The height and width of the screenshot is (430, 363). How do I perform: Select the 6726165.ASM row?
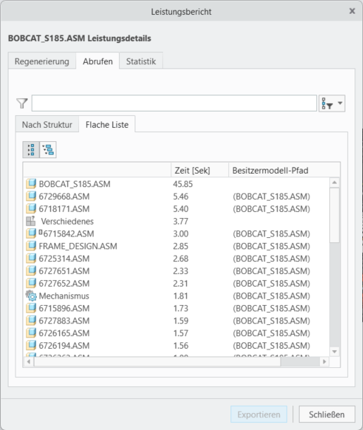[x=177, y=333]
